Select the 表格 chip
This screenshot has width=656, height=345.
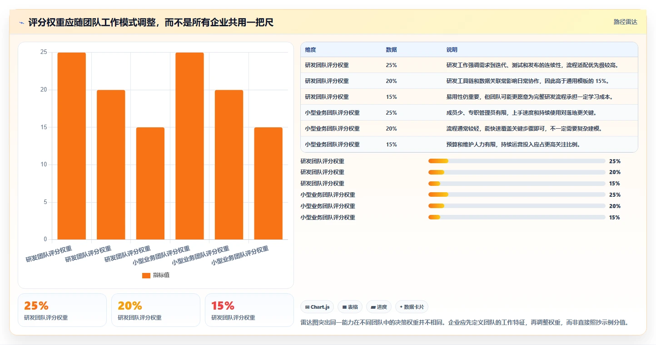point(350,307)
